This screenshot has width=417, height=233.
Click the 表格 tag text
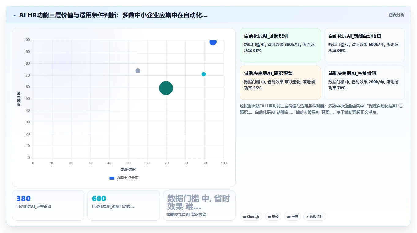coord(275,216)
